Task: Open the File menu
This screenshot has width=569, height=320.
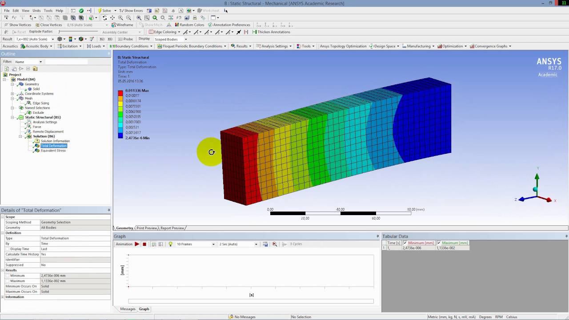Action: (x=7, y=10)
